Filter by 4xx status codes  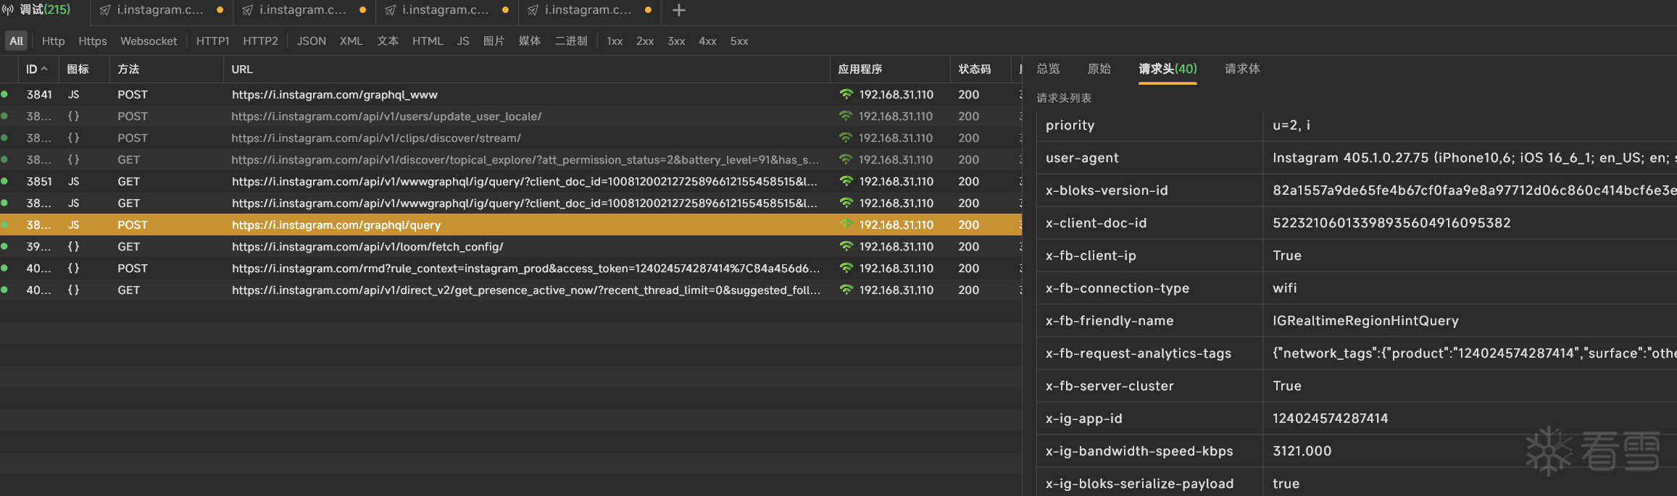point(707,41)
